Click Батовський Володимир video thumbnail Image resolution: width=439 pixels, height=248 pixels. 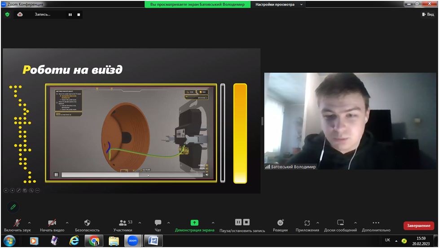coord(350,121)
